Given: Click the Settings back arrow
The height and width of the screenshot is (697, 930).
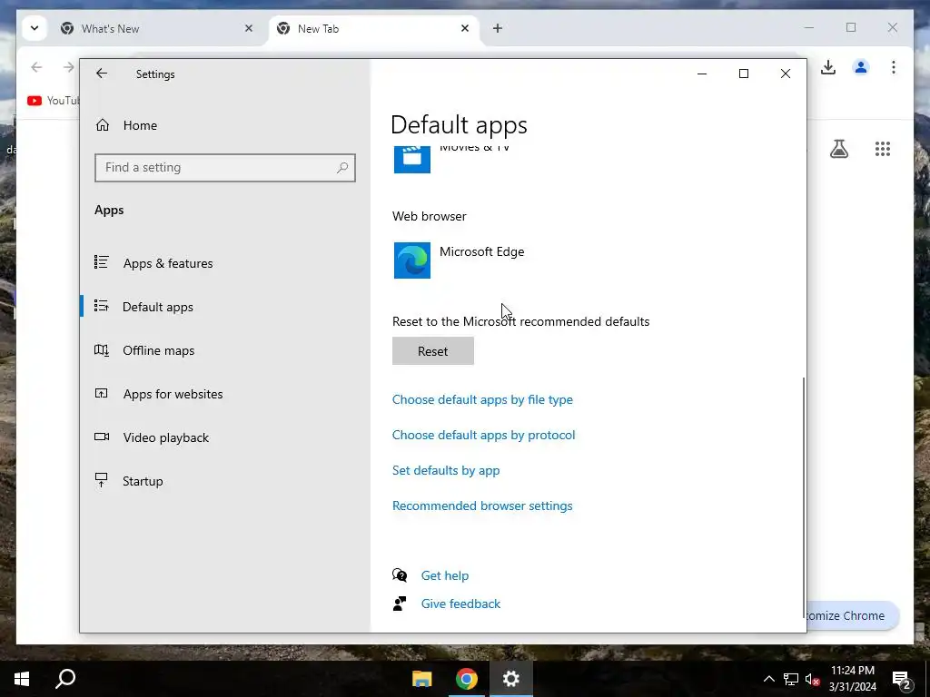Looking at the screenshot, I should pos(102,74).
